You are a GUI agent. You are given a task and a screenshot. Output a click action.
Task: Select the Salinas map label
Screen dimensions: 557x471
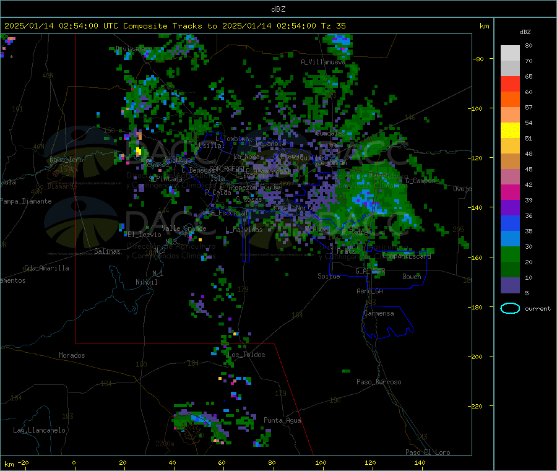click(107, 251)
